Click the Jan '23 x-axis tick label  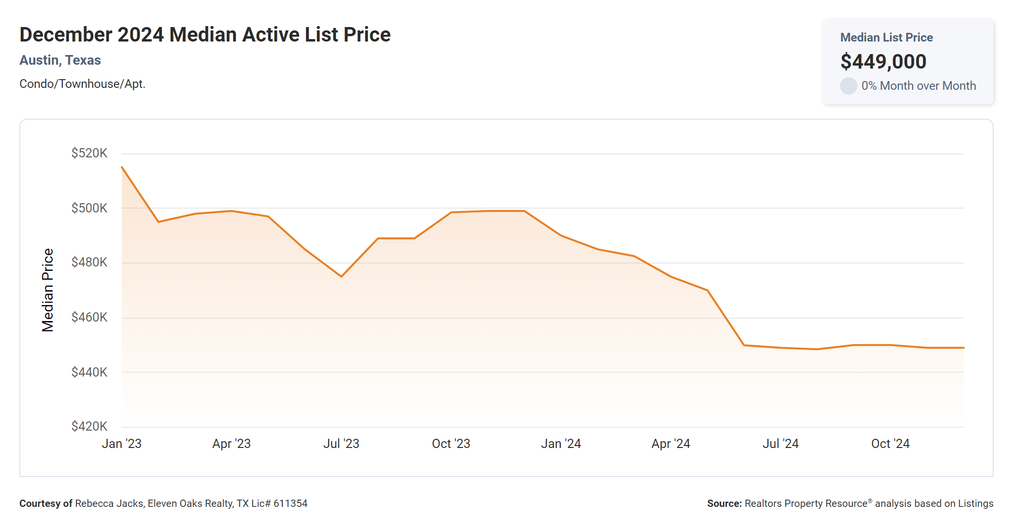coord(122,444)
